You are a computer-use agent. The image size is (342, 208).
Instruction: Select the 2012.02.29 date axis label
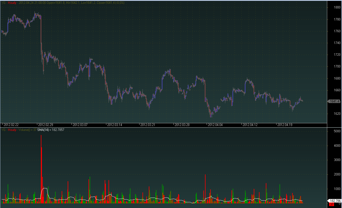pos(45,125)
